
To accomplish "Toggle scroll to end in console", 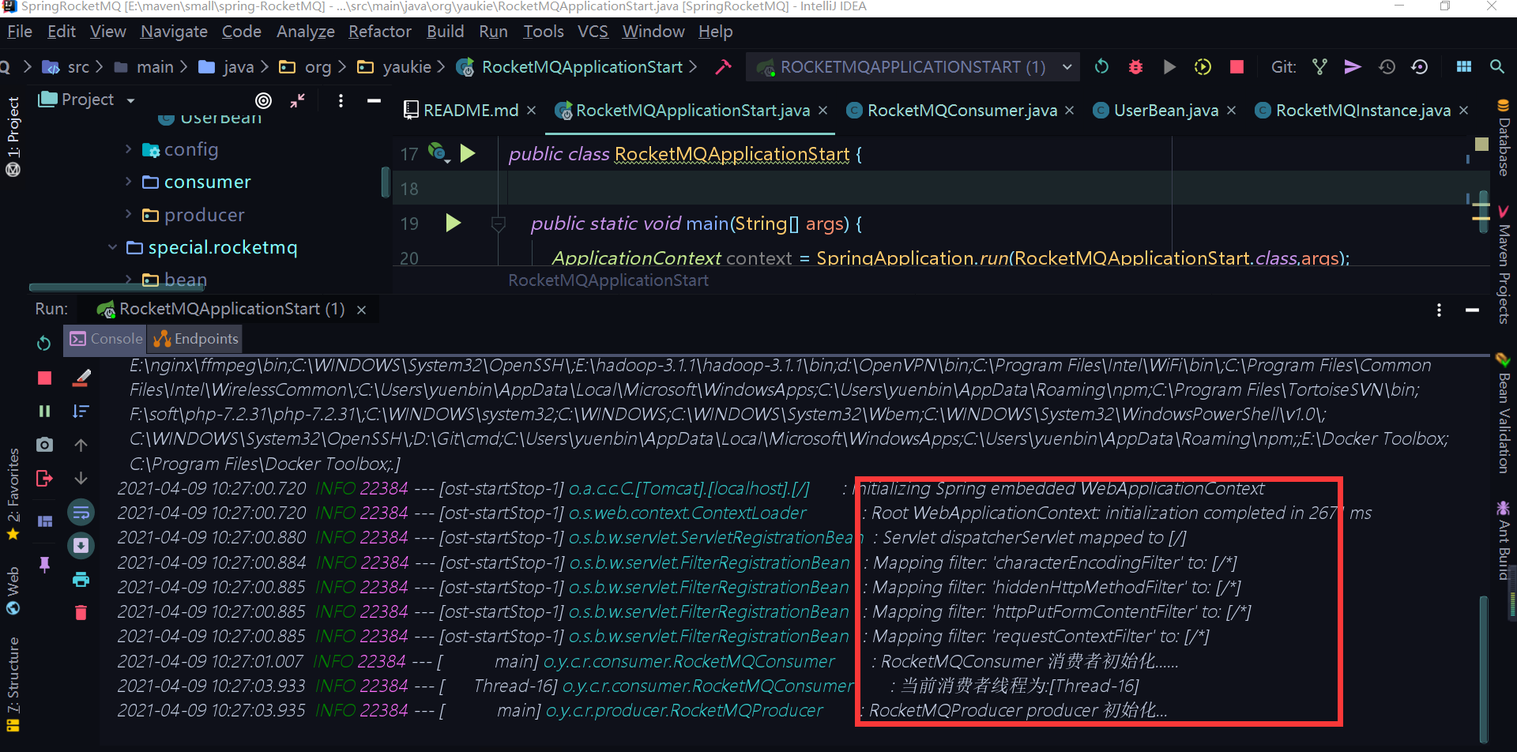I will click(x=81, y=546).
